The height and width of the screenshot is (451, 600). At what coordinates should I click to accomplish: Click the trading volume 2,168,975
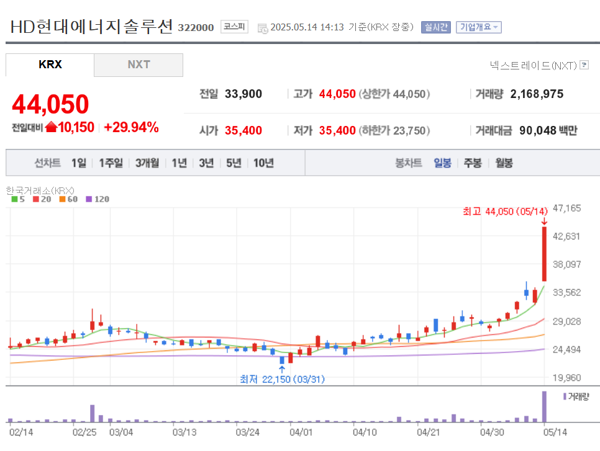tap(537, 94)
